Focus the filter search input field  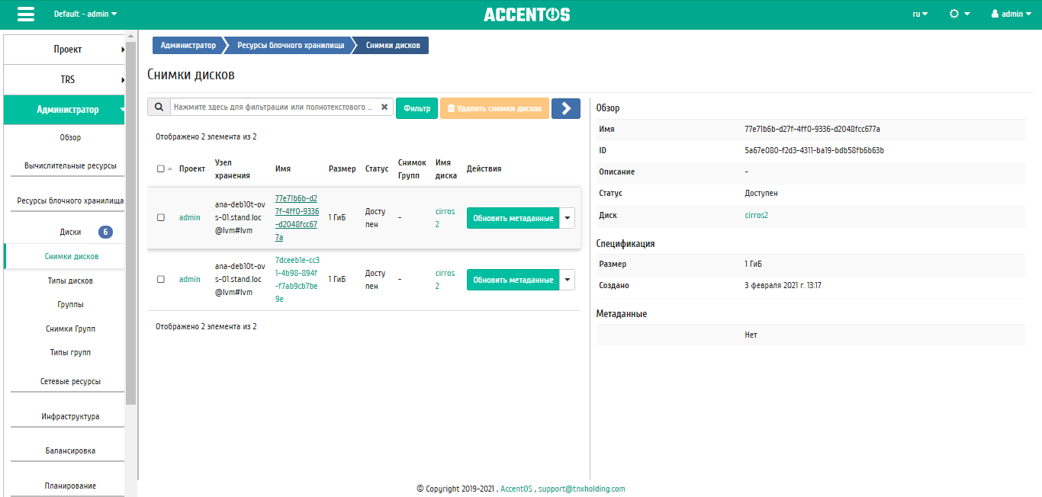[x=275, y=107]
